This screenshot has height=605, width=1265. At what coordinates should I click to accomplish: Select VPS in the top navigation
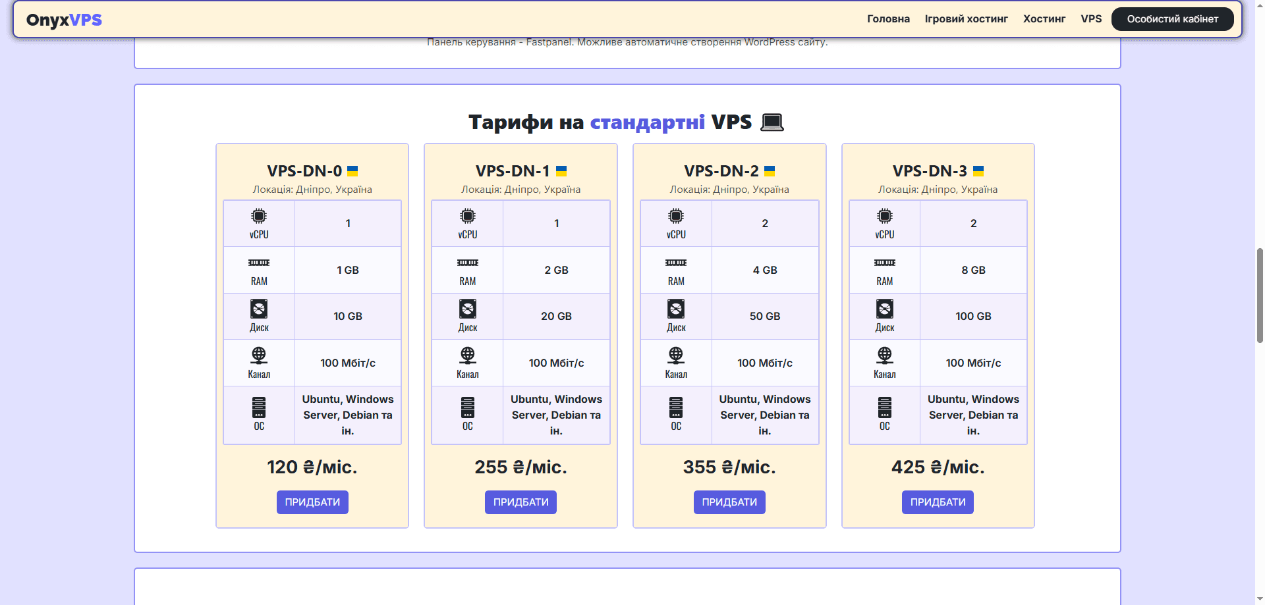coord(1091,19)
